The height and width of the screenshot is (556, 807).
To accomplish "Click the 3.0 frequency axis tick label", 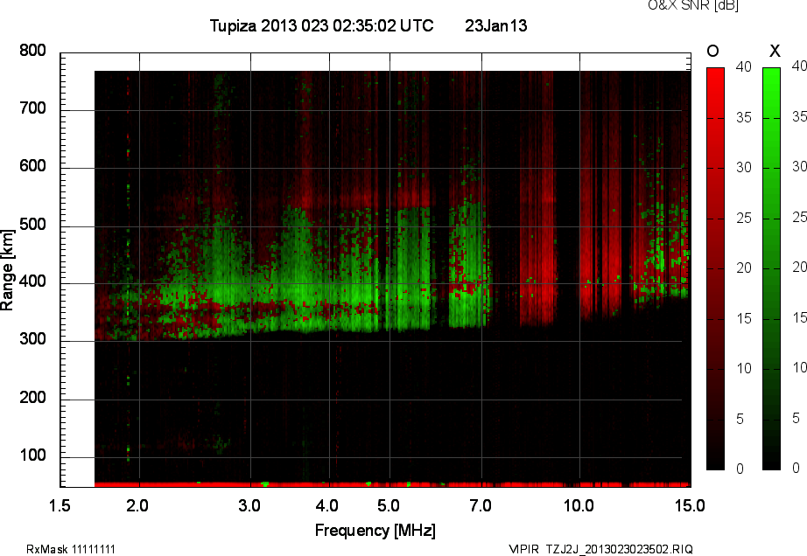I will (x=250, y=505).
